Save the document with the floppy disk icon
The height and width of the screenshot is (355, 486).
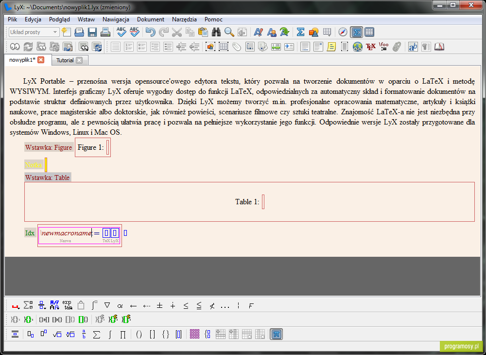tap(92, 32)
